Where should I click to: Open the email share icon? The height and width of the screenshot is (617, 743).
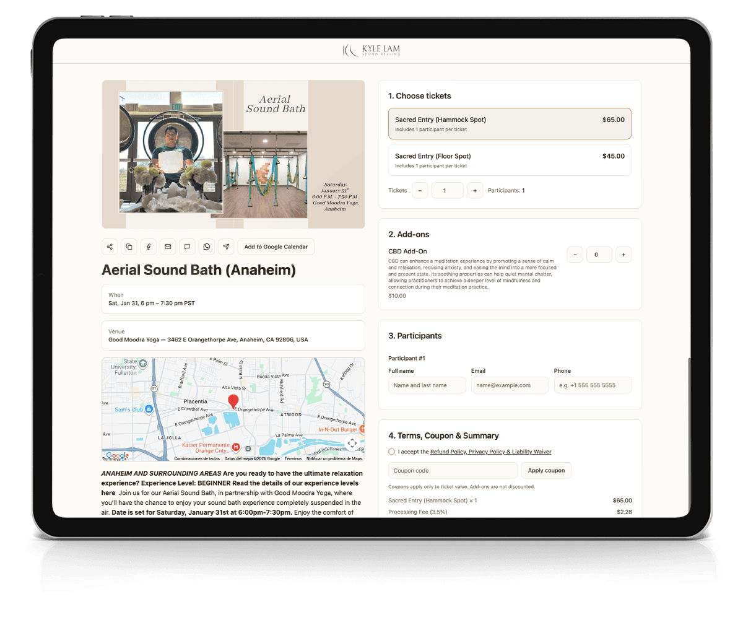[168, 247]
